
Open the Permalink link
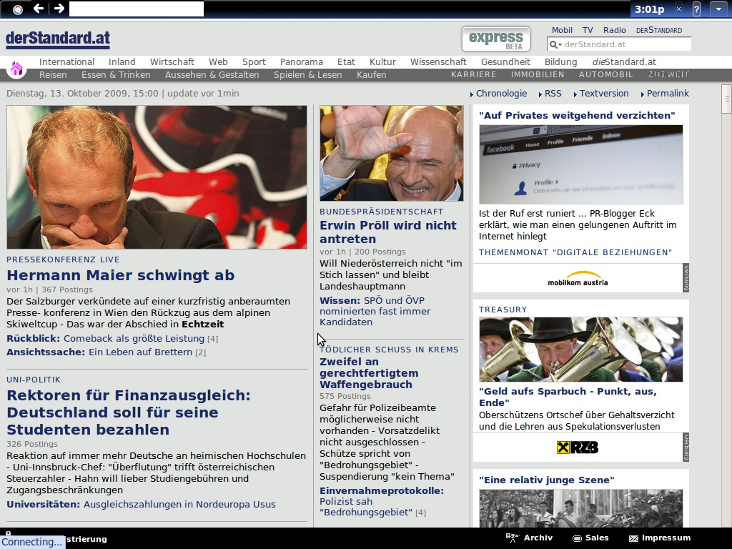pyautogui.click(x=668, y=94)
